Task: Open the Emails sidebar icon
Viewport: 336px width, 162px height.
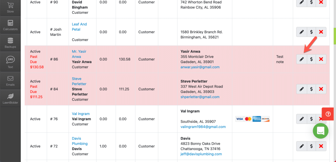Action: (10, 81)
